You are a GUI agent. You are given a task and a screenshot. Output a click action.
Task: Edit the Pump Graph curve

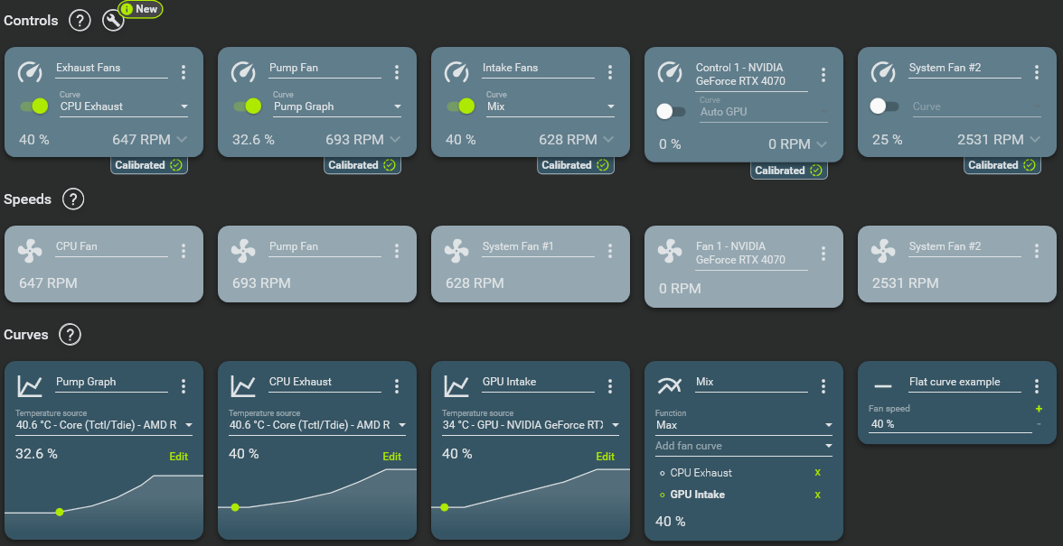(x=178, y=457)
